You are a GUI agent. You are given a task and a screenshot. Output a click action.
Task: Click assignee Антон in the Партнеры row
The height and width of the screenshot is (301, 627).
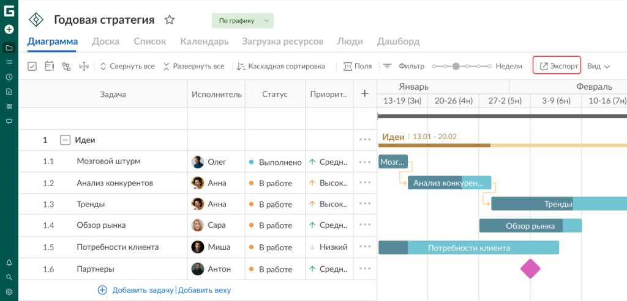point(211,269)
